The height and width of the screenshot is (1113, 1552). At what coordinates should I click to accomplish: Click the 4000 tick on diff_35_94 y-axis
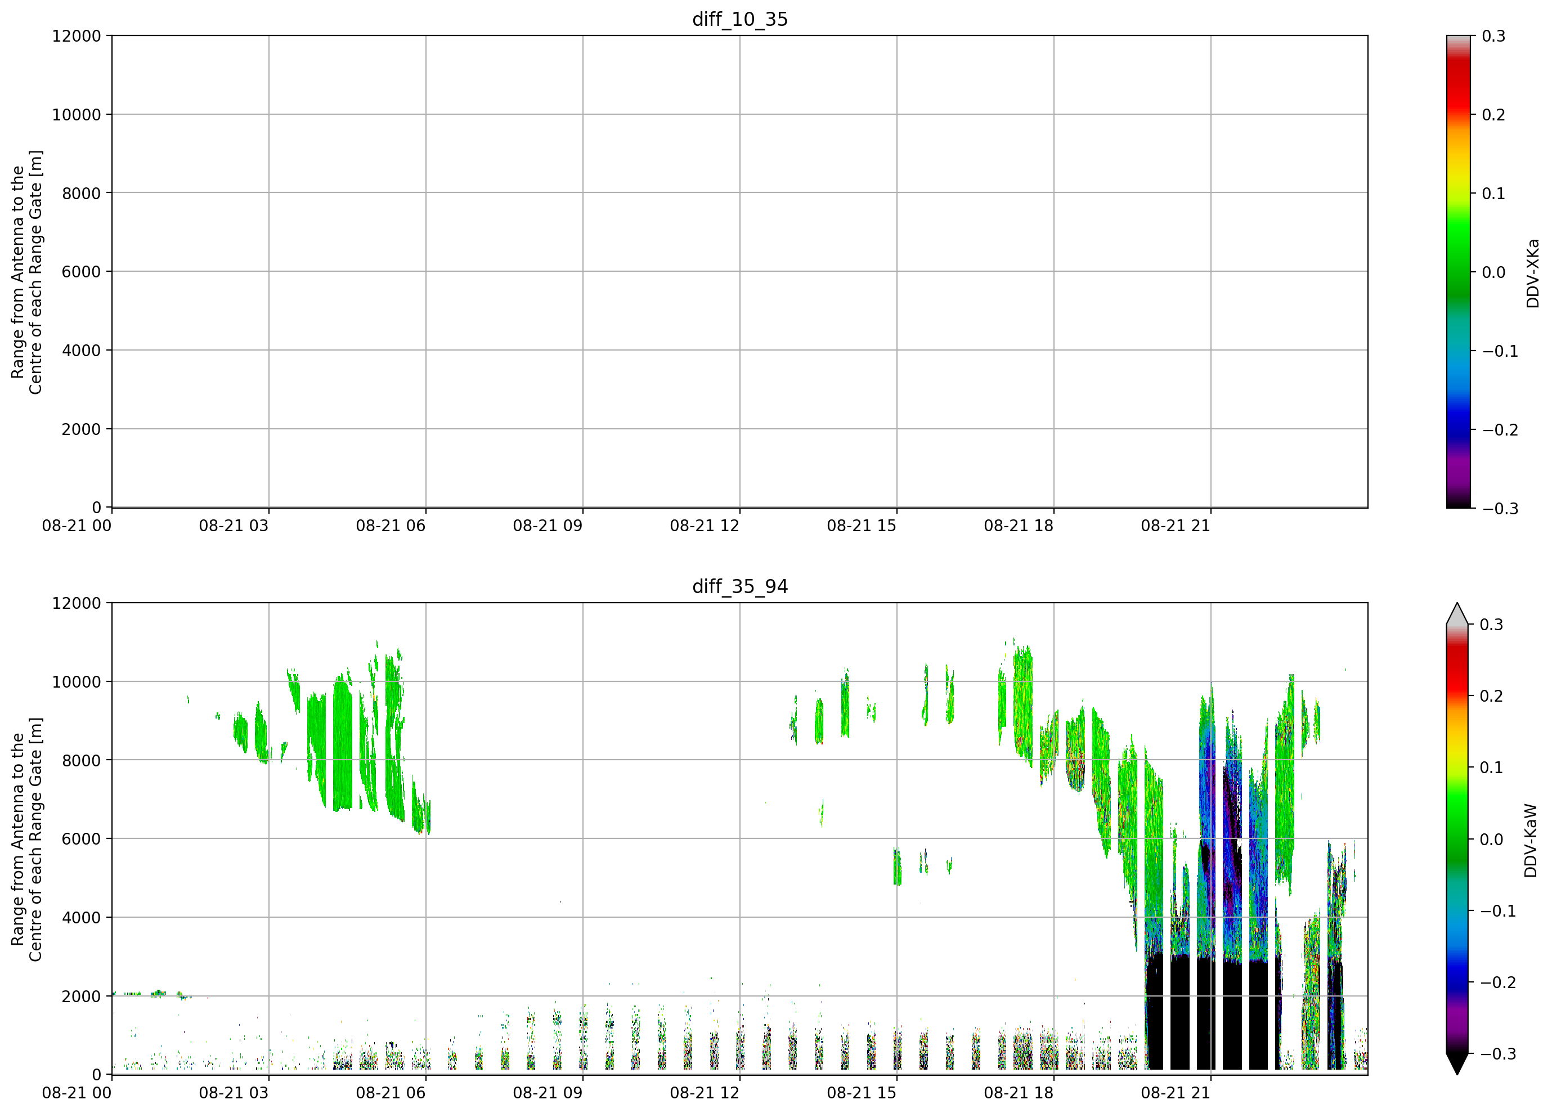82,918
